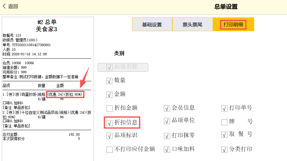Disable the 折扣信息 checkbox
Screen dimensions: 287x161
[x=109, y=123]
